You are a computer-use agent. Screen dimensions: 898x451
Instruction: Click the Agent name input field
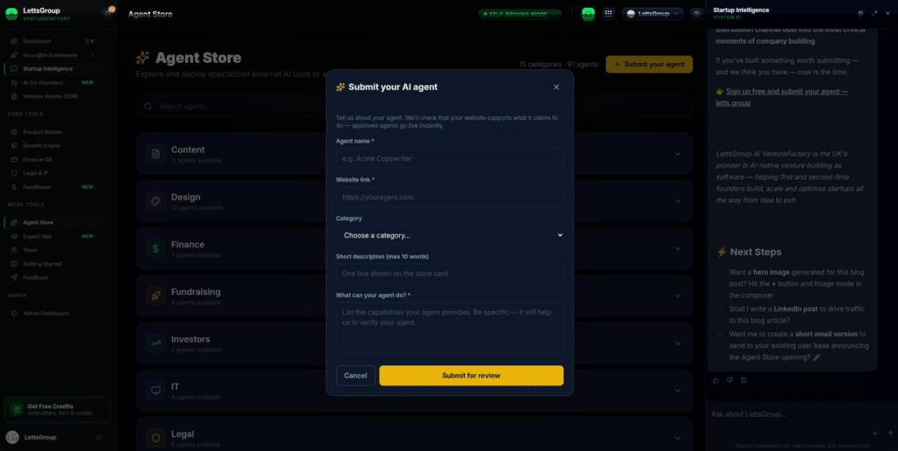[450, 159]
